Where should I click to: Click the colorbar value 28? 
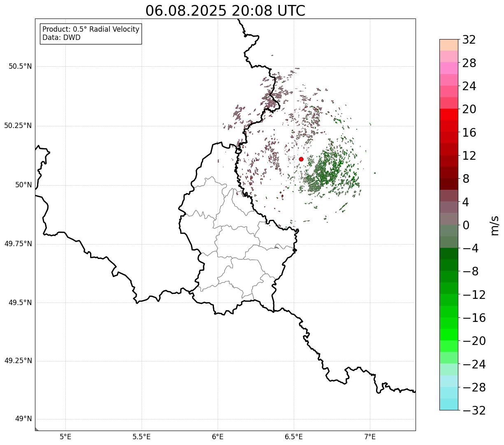[x=469, y=63]
